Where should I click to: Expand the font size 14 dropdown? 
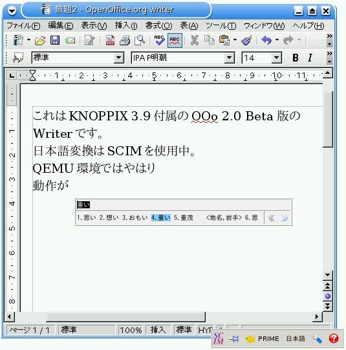276,58
